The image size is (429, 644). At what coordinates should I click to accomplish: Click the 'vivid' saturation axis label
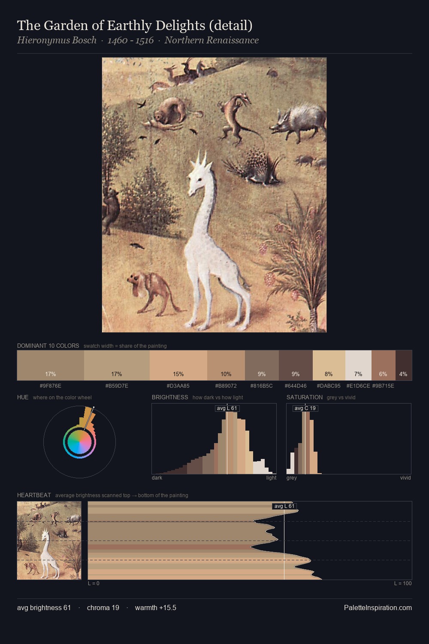point(405,478)
